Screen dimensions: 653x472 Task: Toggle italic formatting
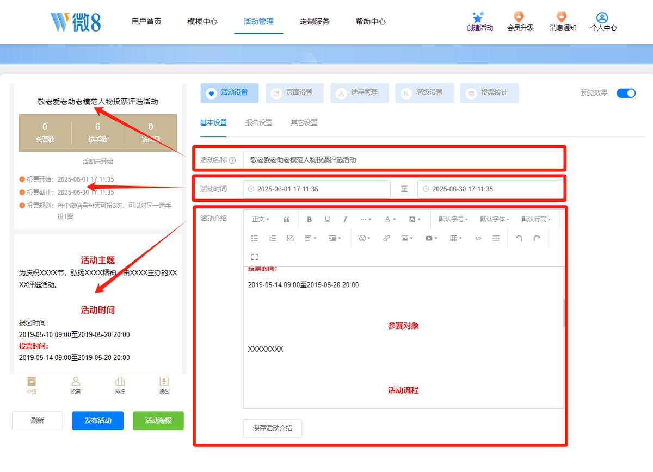345,219
